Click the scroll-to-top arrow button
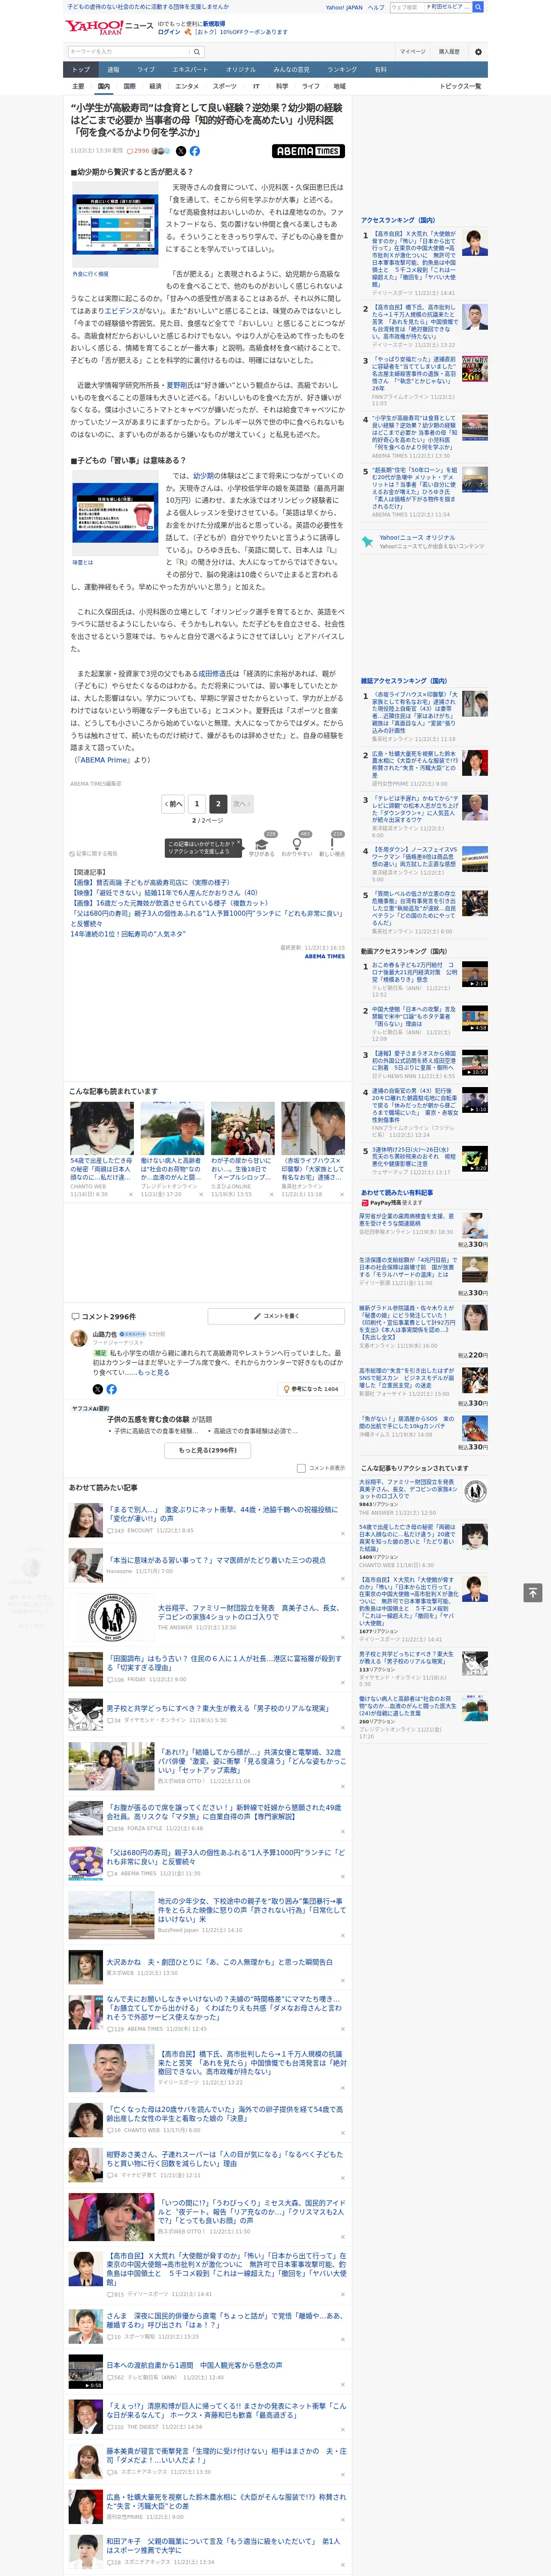The height and width of the screenshot is (2576, 551). [532, 1592]
